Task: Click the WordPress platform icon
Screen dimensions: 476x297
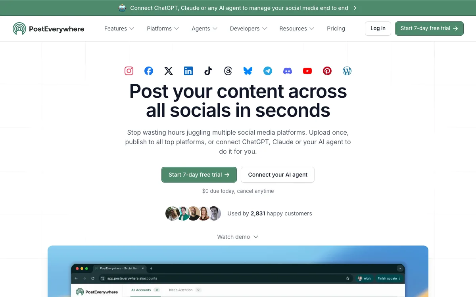Action: click(x=347, y=71)
